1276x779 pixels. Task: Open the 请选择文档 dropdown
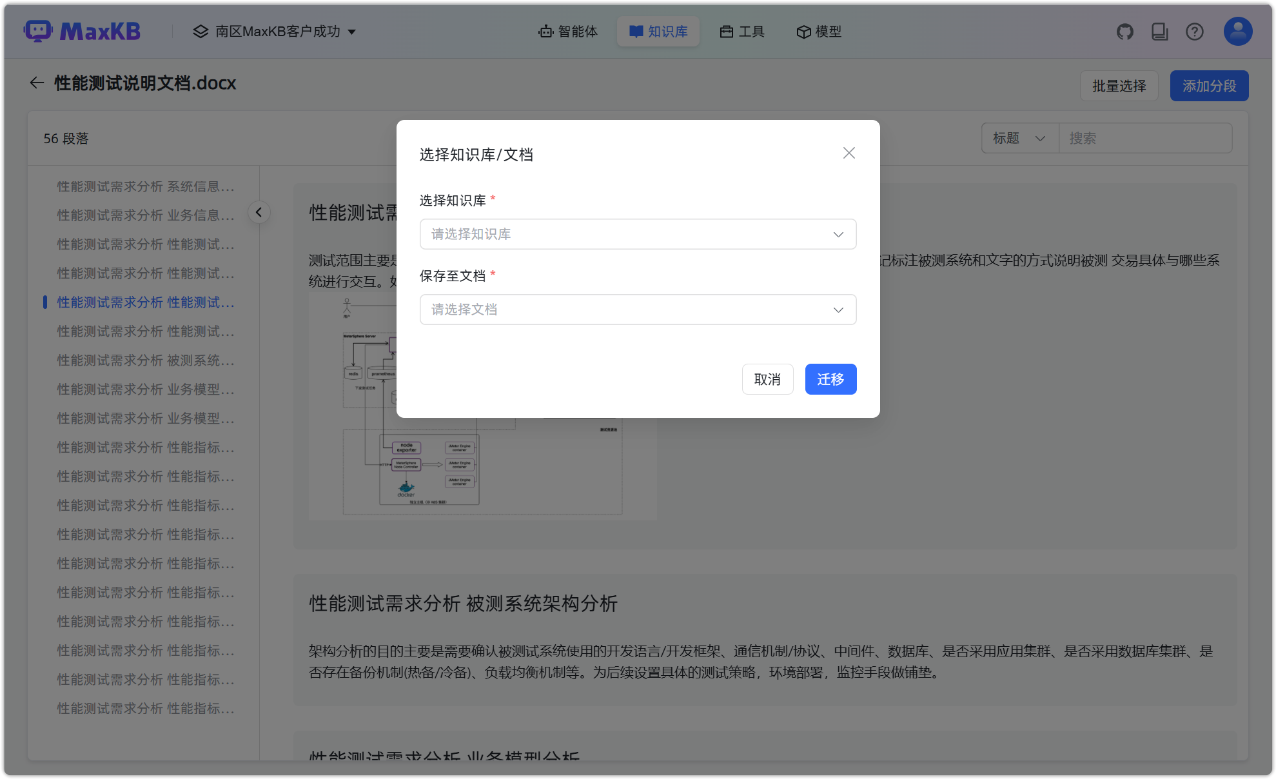point(637,310)
